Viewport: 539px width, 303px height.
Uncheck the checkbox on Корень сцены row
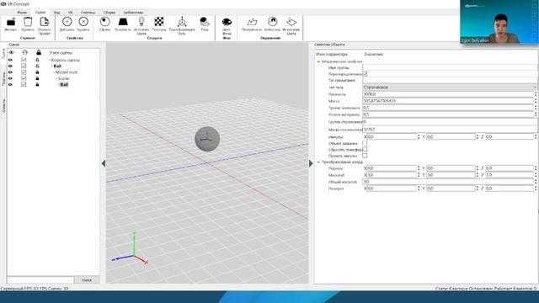coord(24,60)
